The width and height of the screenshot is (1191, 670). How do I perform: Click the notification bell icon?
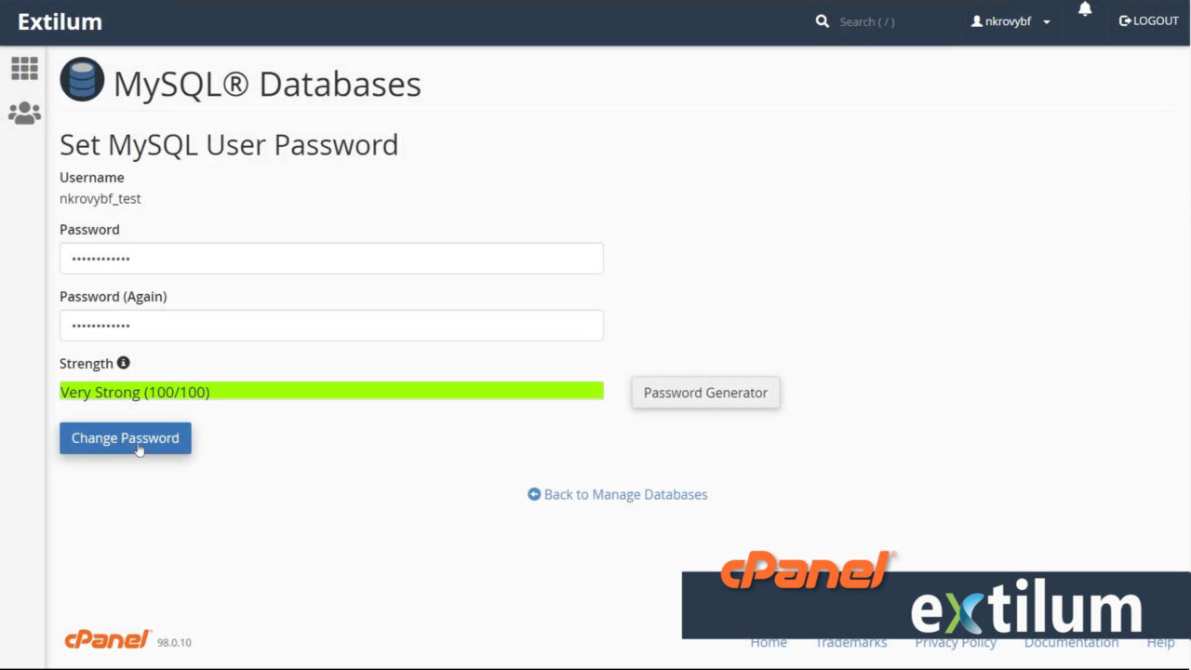click(1085, 11)
